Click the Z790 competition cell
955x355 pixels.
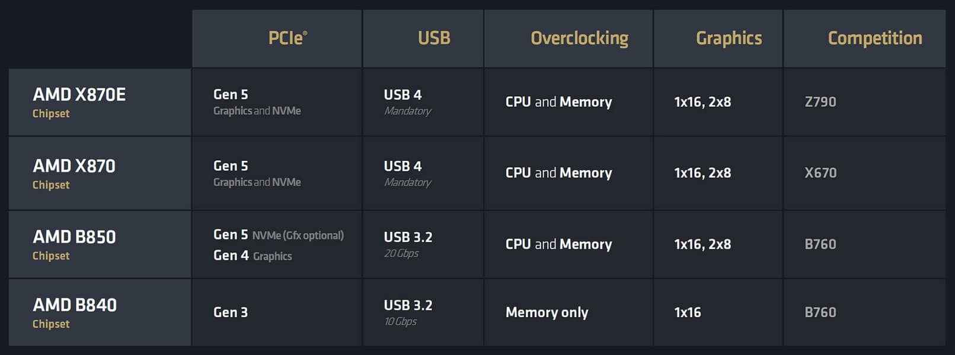click(x=820, y=102)
